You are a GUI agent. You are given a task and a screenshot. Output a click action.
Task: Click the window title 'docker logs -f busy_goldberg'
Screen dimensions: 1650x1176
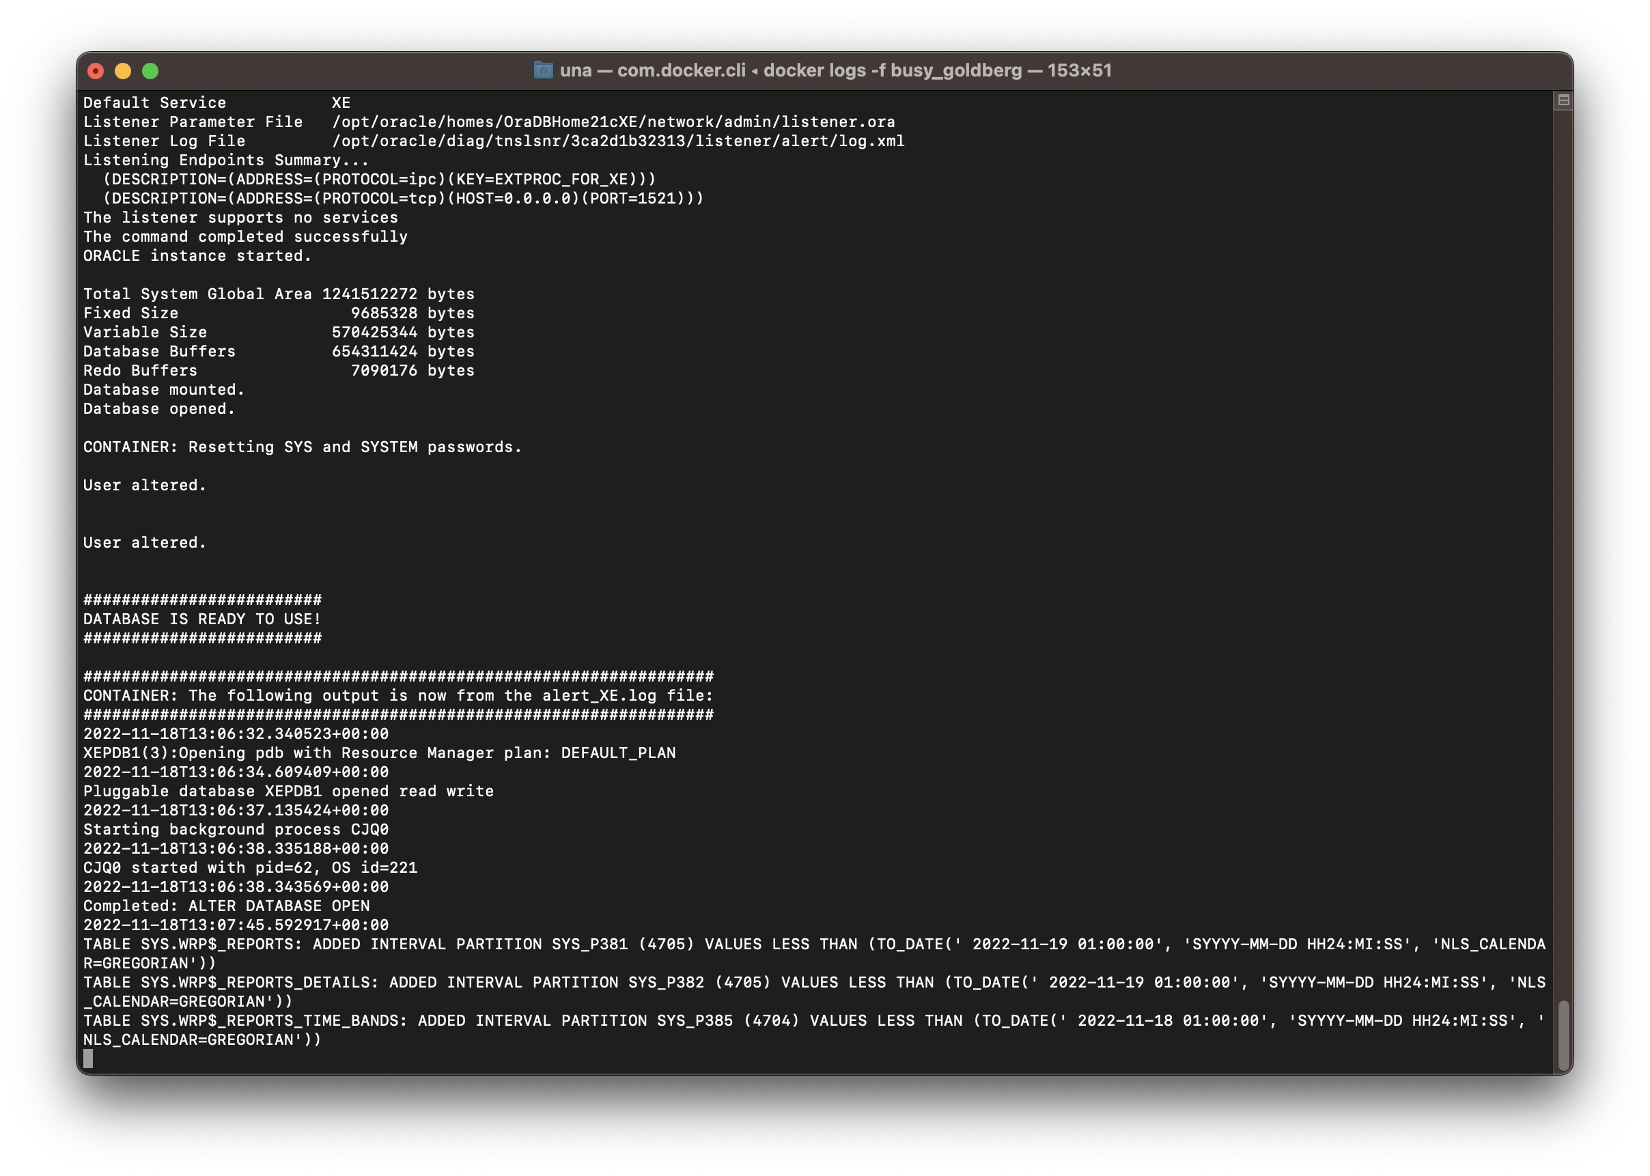(892, 70)
